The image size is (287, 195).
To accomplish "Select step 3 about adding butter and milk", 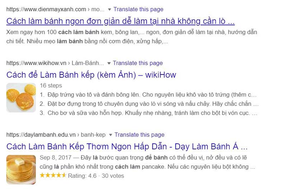I will 149,113.
